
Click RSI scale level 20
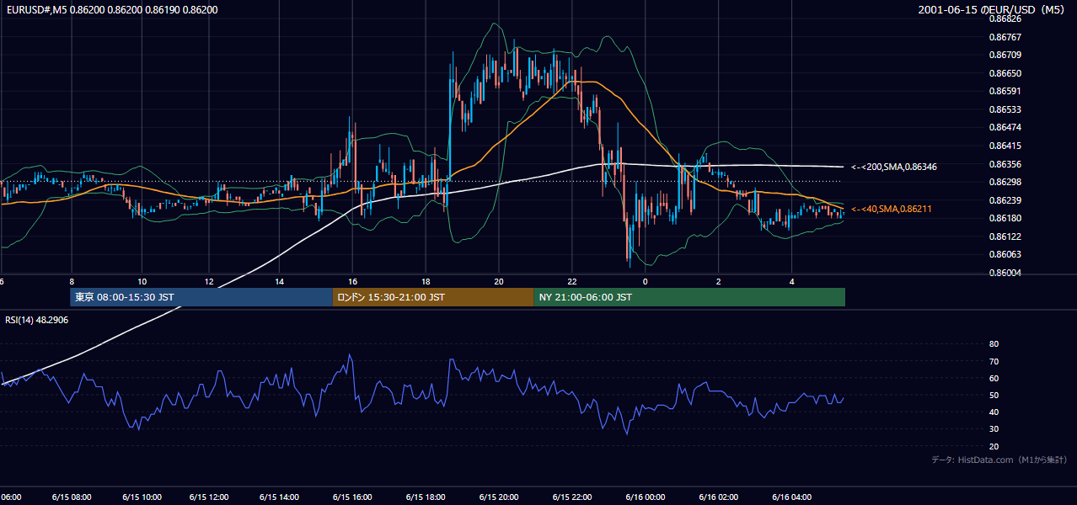(994, 446)
